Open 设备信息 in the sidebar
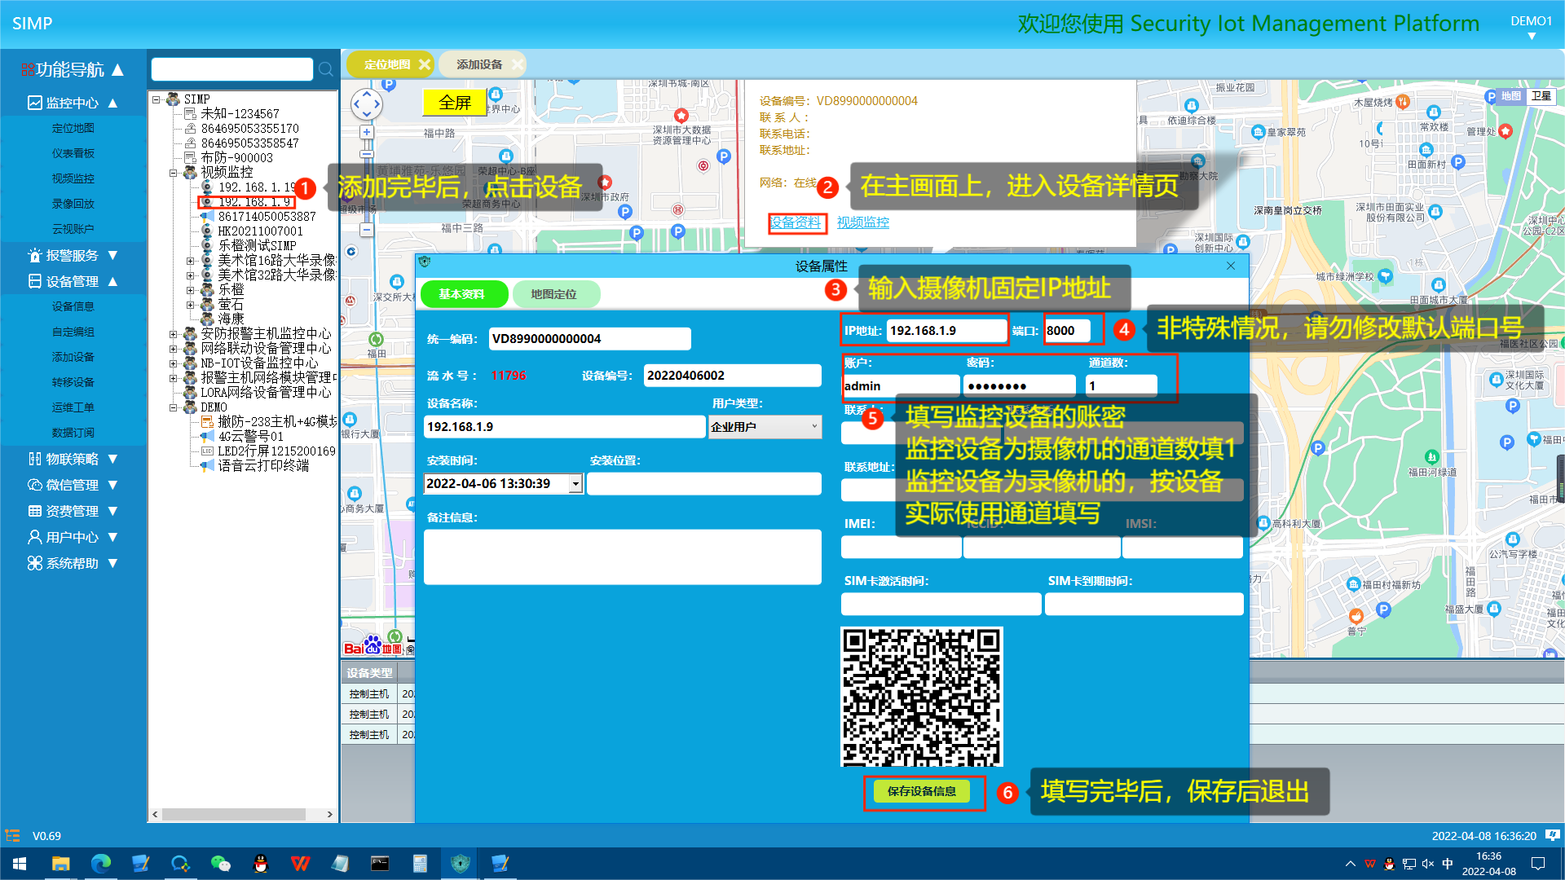This screenshot has height=880, width=1565. [73, 306]
